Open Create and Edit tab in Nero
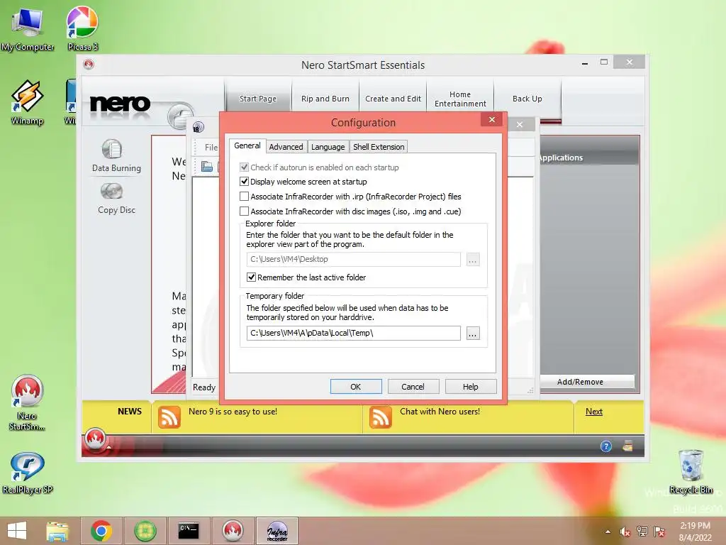The height and width of the screenshot is (545, 726). coord(393,98)
